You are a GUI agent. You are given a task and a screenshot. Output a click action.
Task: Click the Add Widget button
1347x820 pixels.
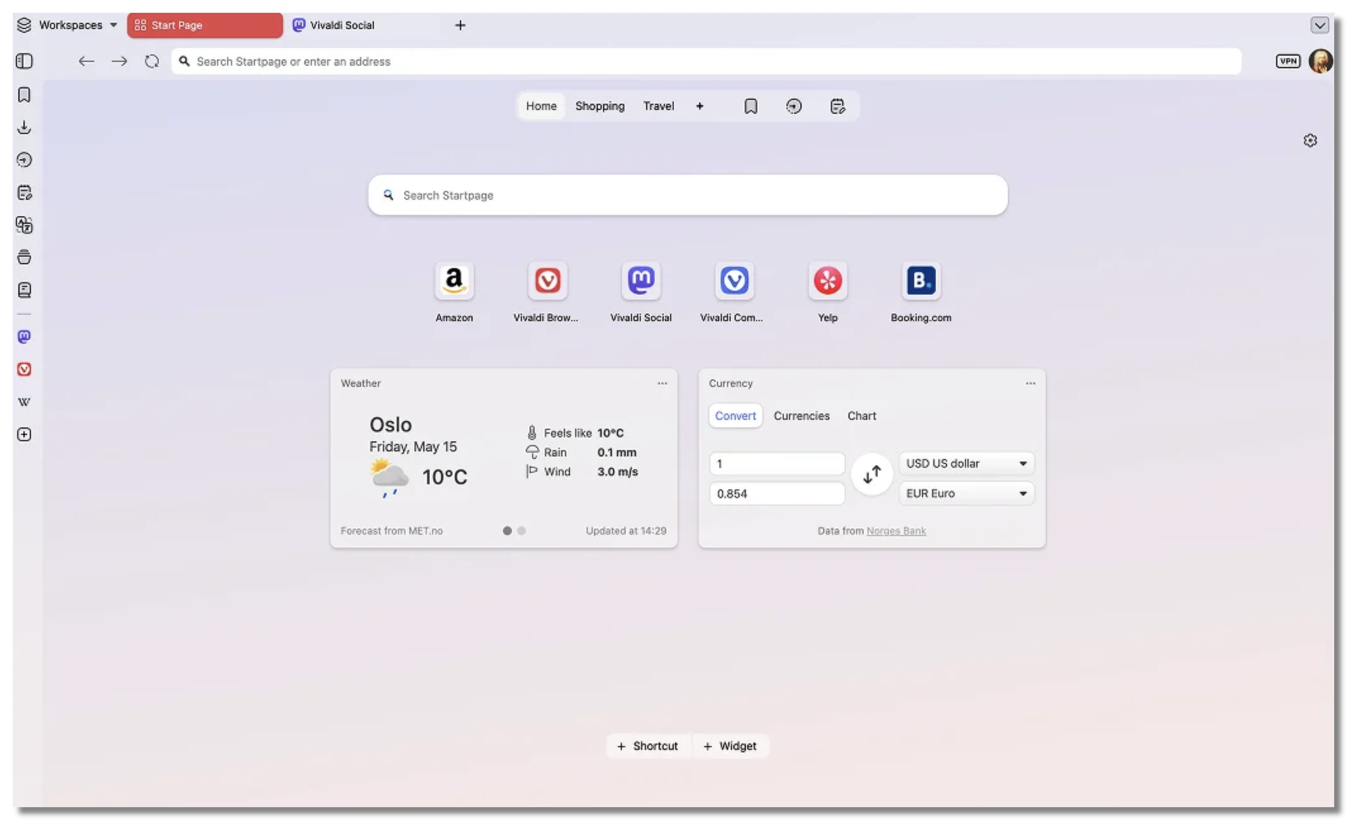pyautogui.click(x=730, y=746)
